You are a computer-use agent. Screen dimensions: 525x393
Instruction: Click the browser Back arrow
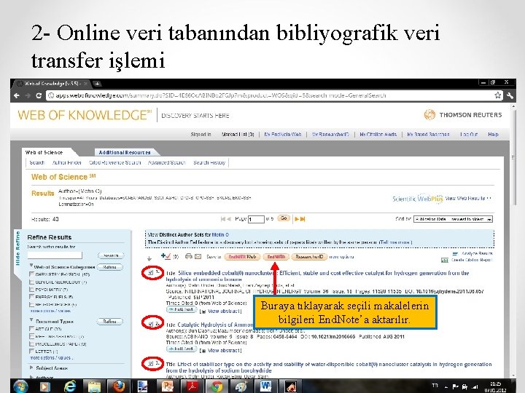17,95
